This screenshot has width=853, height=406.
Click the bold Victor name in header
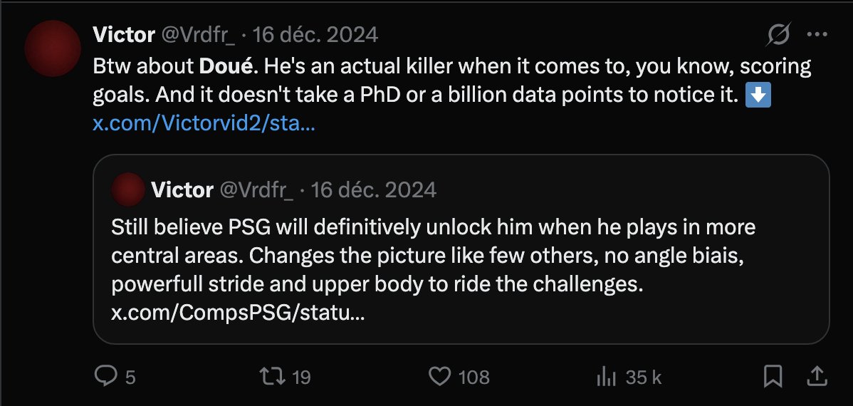pyautogui.click(x=124, y=35)
